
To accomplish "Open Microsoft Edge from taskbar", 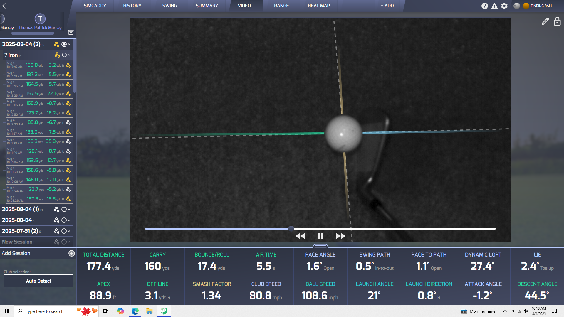I will (x=135, y=311).
